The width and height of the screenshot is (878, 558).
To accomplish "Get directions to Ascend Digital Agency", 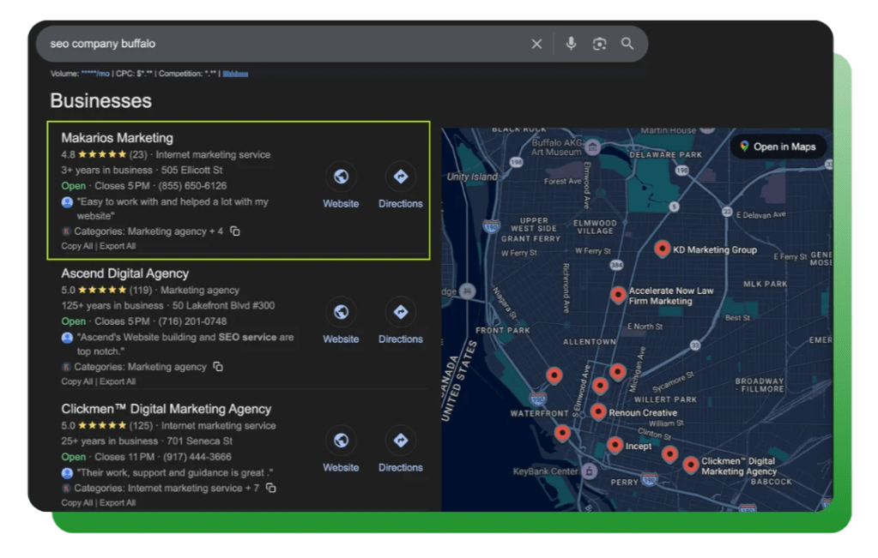I will pos(400,313).
